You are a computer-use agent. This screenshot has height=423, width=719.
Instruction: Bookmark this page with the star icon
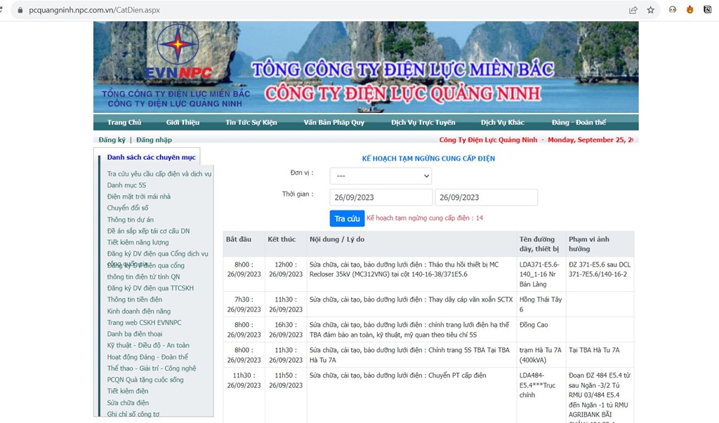click(x=651, y=10)
